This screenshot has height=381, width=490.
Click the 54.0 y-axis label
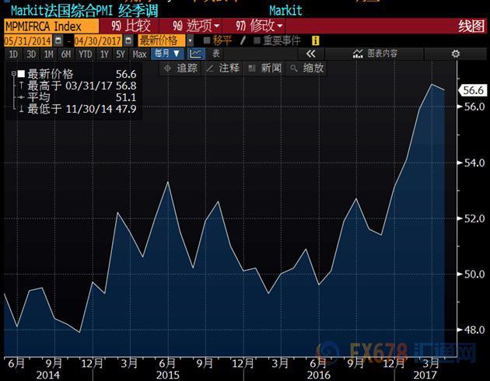[474, 163]
